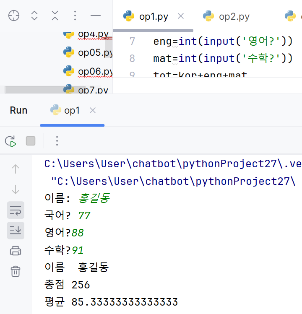Image resolution: width=302 pixels, height=314 pixels.
Task: Click console input value 91
Action: 78,250
